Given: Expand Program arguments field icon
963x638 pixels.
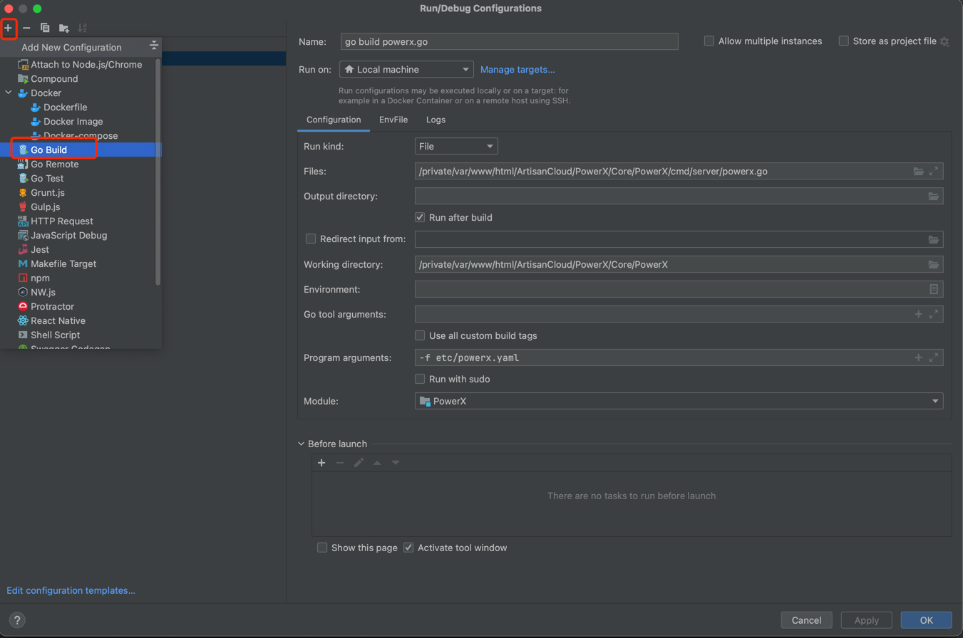Looking at the screenshot, I should (x=934, y=357).
